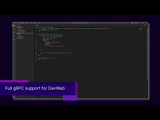Open the Go menu
Viewport: 160px width, 120px height.
tap(29, 23)
